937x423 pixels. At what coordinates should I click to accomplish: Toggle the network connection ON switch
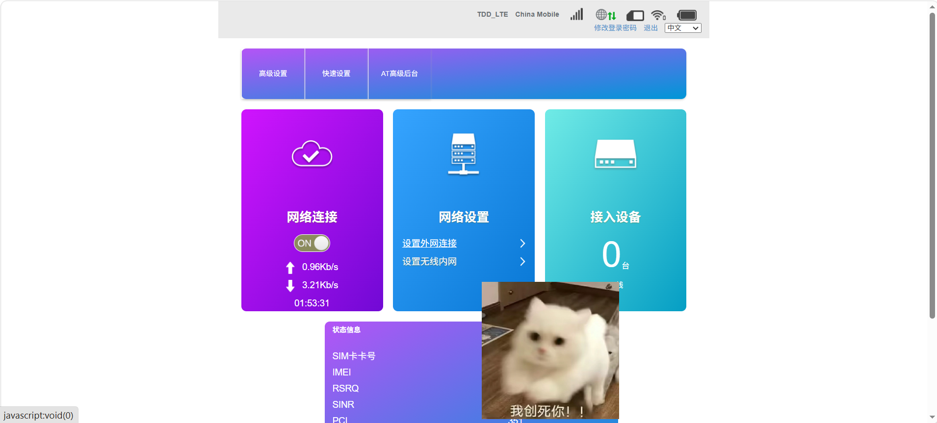pos(312,243)
